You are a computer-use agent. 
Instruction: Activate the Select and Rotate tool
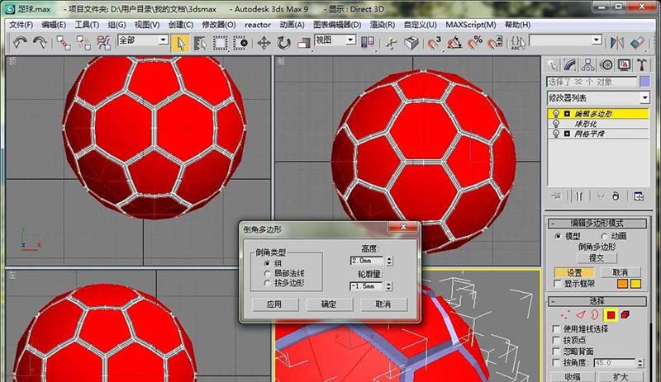(x=283, y=43)
